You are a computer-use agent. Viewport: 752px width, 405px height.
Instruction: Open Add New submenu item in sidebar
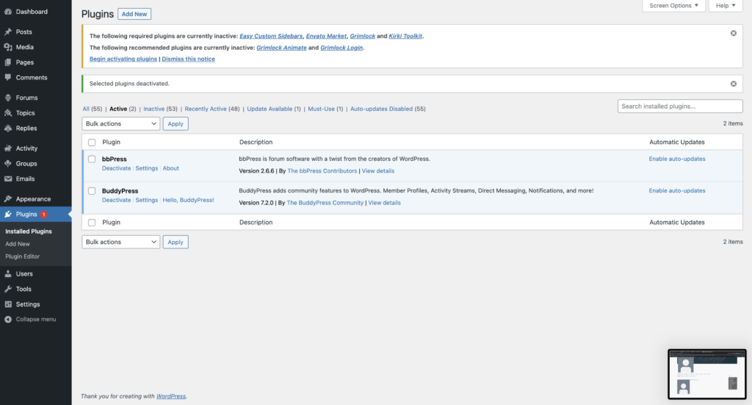click(x=18, y=244)
